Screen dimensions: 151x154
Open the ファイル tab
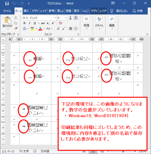point(7,11)
